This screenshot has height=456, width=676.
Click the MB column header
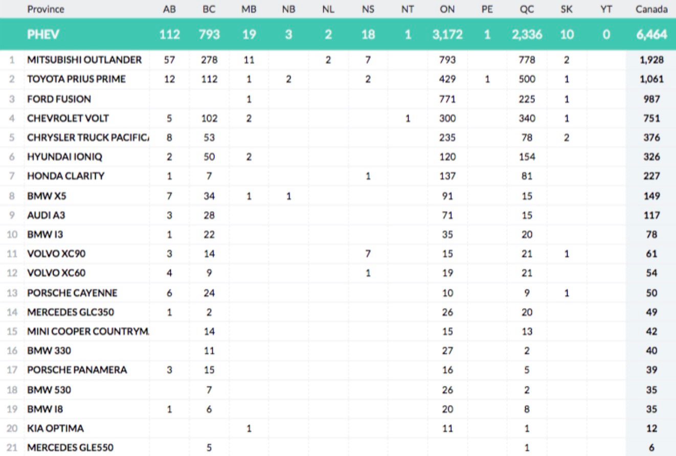click(249, 9)
